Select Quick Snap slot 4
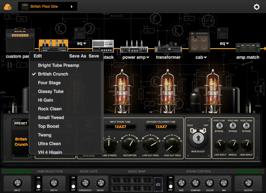The image size is (266, 193). 147,180
